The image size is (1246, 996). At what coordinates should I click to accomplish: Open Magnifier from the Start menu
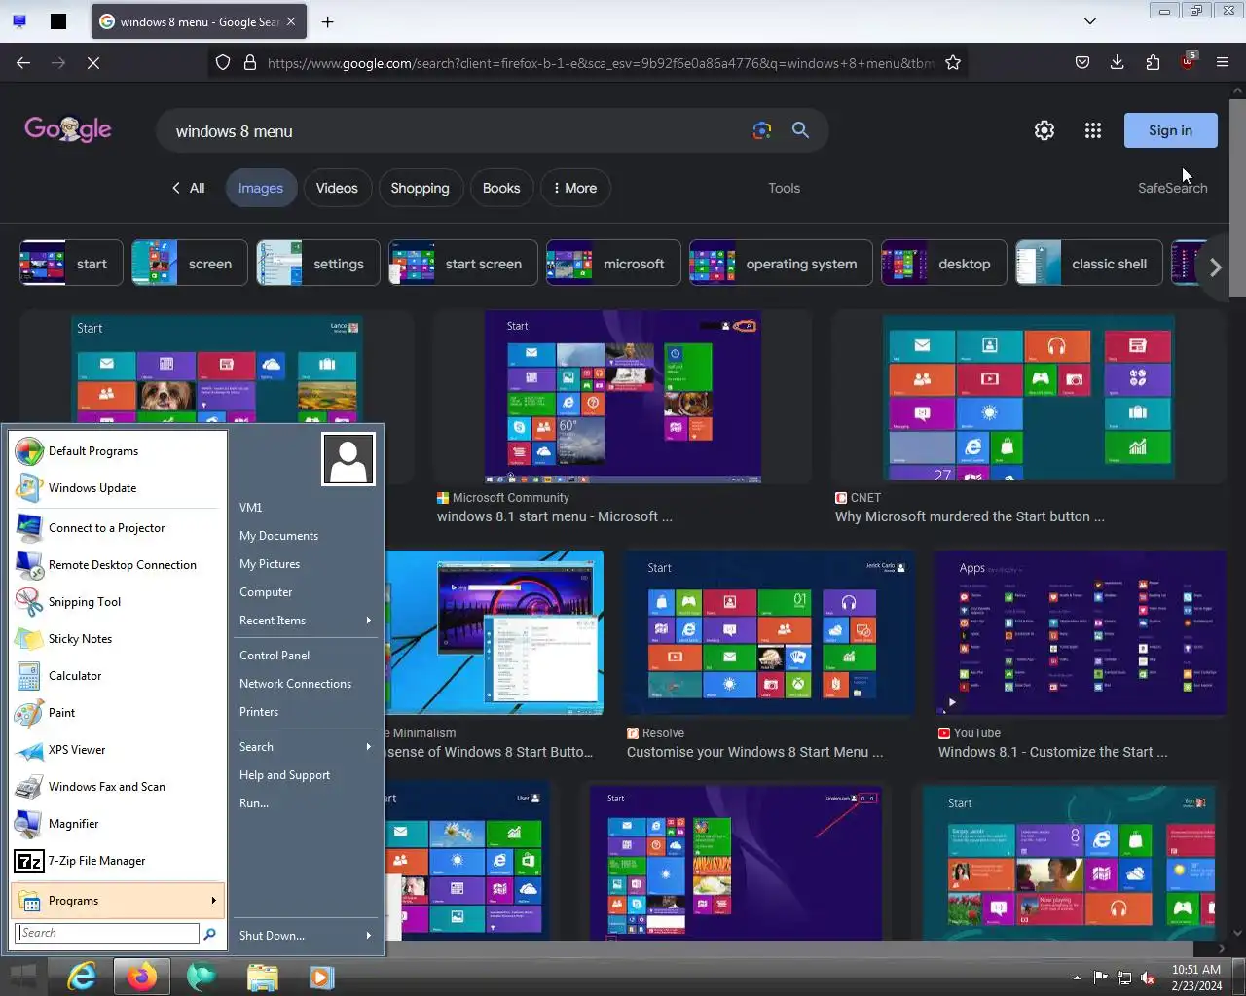(x=119, y=824)
